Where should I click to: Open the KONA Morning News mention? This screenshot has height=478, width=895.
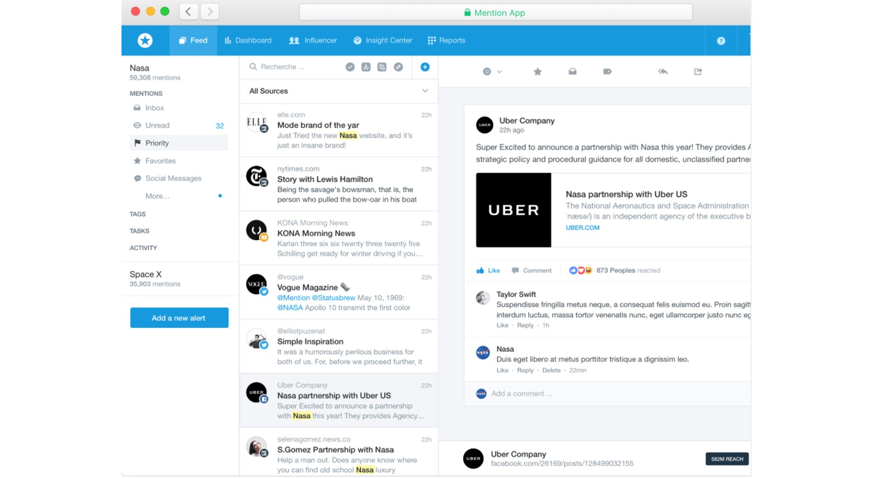point(338,238)
